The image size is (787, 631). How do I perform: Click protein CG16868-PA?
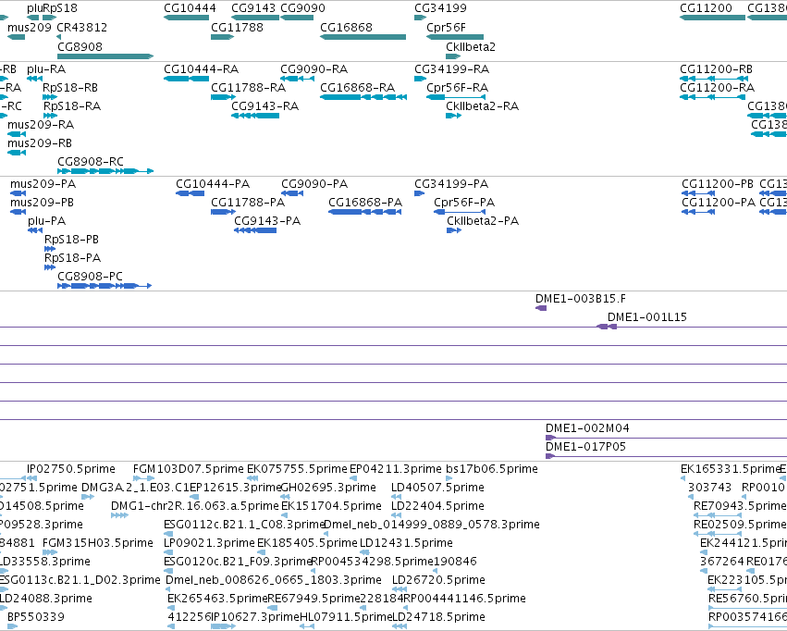pos(365,203)
